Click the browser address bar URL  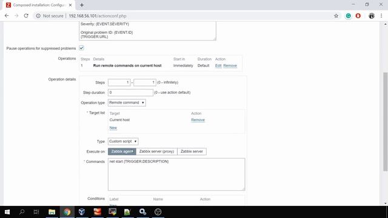[x=98, y=16]
